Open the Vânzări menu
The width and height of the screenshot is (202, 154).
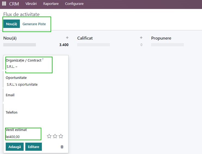(31, 4)
